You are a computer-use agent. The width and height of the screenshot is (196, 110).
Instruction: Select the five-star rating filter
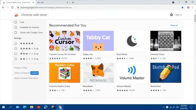click(x=16, y=43)
